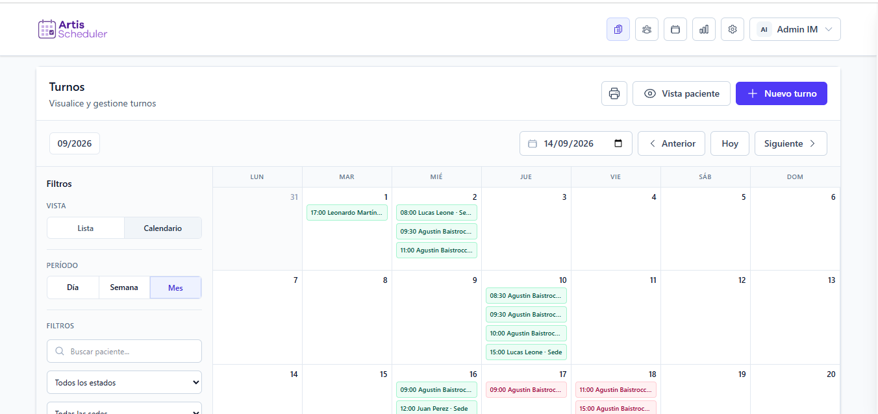Click the printer icon button
Viewport: 878px width, 414px height.
pos(614,93)
